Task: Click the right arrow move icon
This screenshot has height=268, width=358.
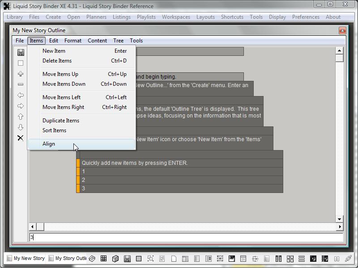Action: tap(21, 106)
